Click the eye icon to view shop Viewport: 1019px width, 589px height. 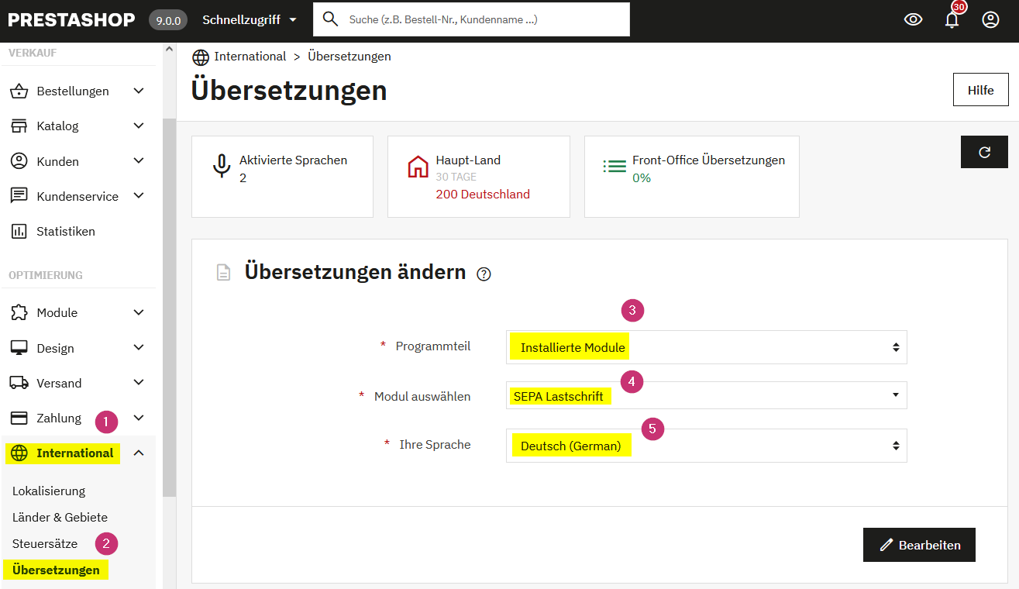click(913, 20)
